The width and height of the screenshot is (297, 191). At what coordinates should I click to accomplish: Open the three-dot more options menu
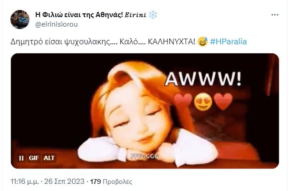pyautogui.click(x=275, y=15)
